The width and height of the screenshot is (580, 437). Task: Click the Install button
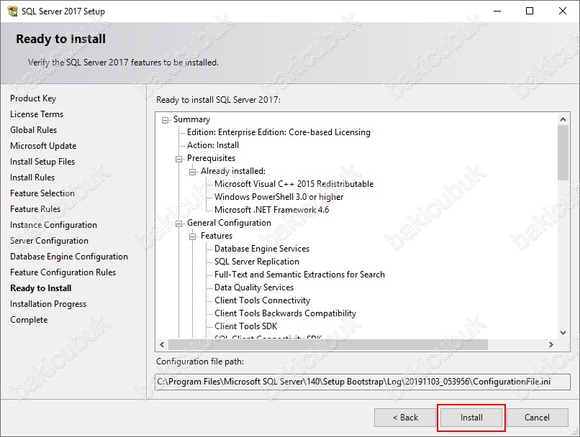coord(471,418)
